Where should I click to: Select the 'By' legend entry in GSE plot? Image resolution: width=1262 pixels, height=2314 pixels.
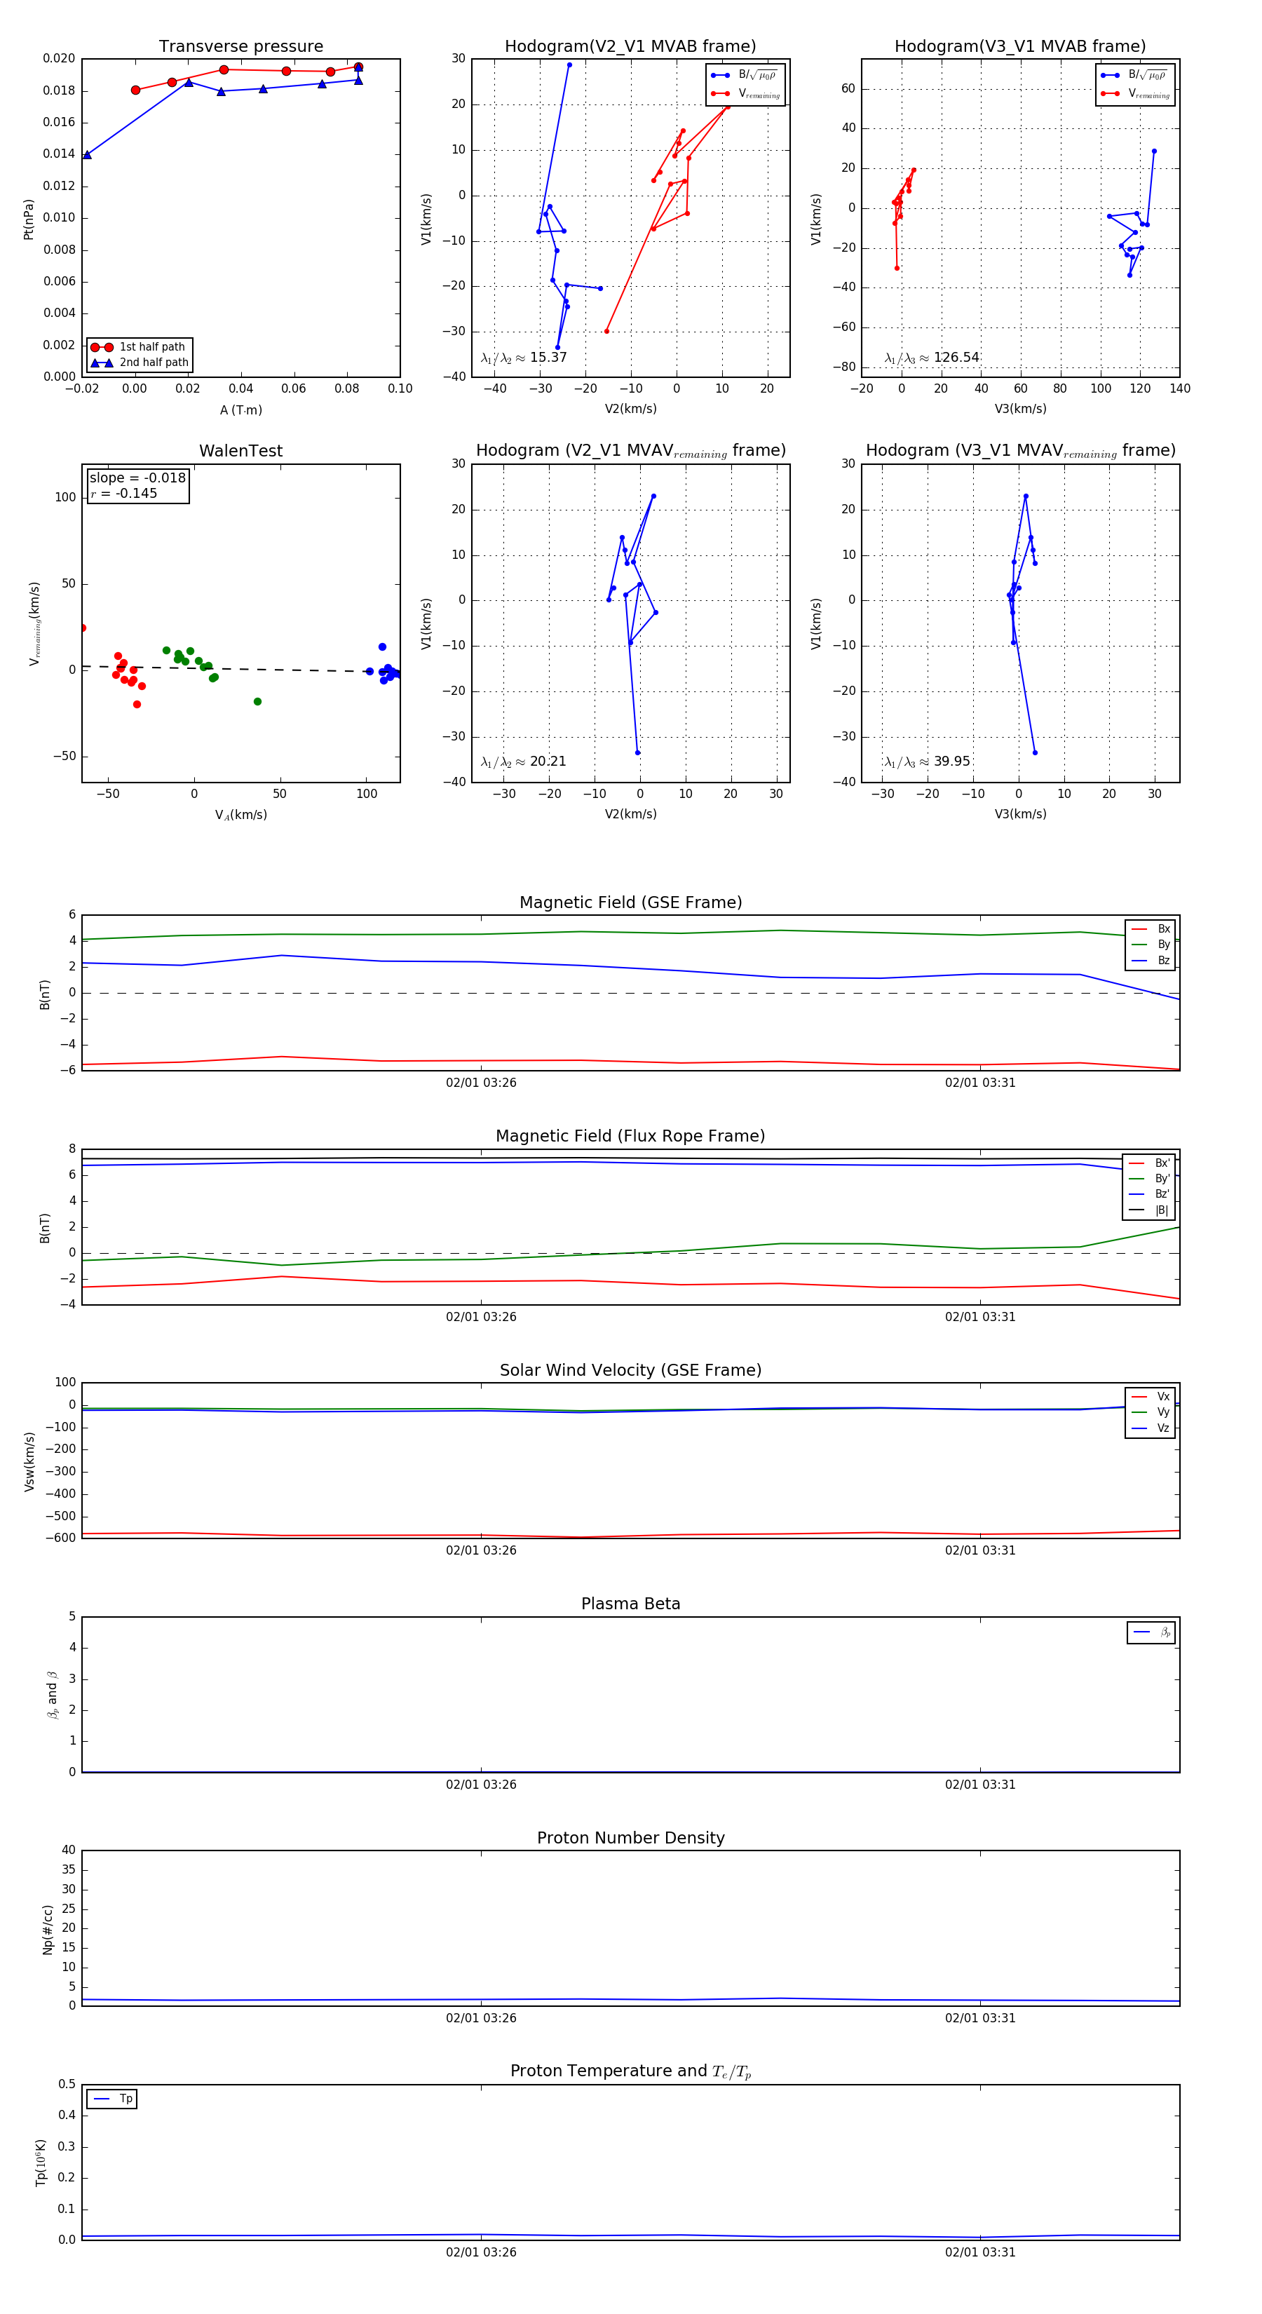coord(1151,944)
